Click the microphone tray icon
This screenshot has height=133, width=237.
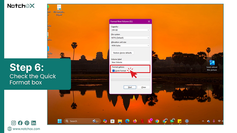pyautogui.click(x=214, y=121)
